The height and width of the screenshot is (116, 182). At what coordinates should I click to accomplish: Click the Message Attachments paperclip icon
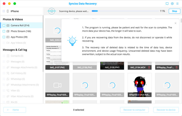(8, 67)
